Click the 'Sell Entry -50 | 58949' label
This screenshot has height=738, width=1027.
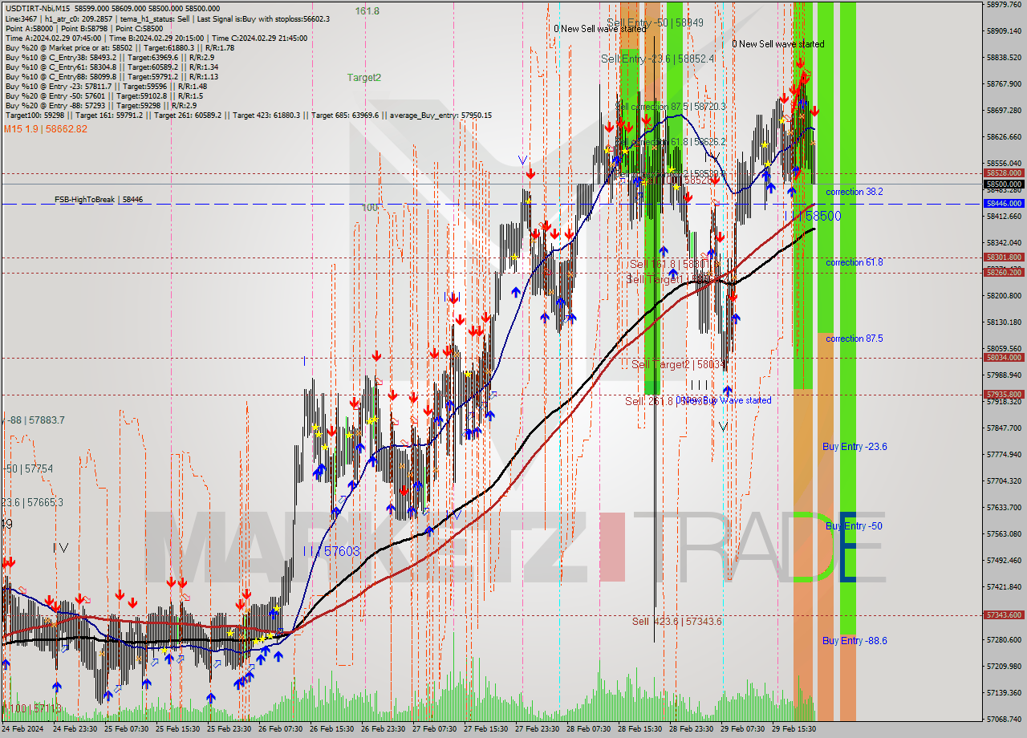click(656, 23)
